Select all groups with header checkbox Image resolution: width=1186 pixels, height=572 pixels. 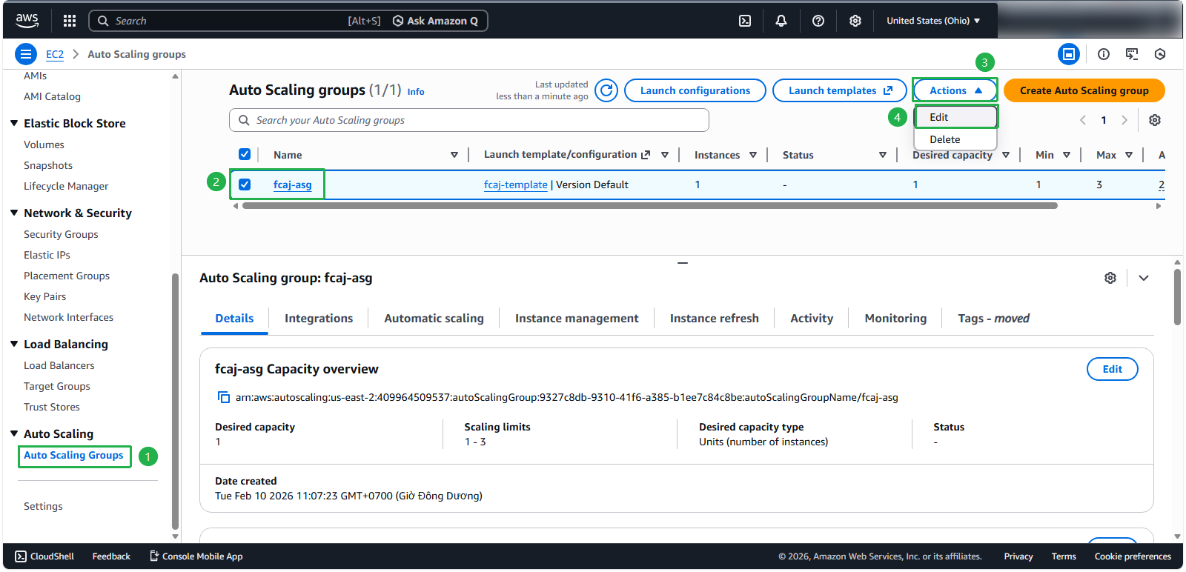245,154
